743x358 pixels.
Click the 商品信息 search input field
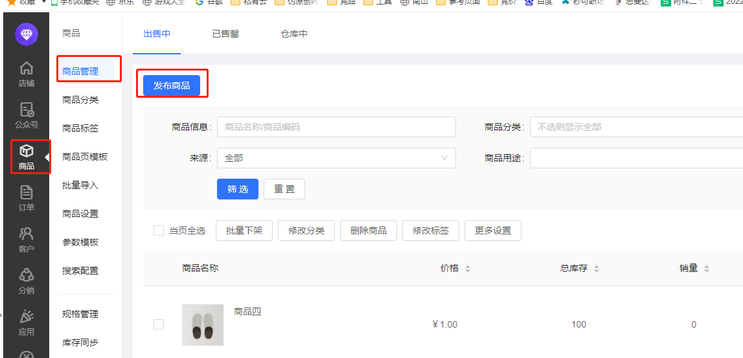(x=336, y=127)
